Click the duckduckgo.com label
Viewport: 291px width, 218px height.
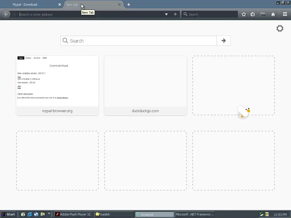(145, 111)
